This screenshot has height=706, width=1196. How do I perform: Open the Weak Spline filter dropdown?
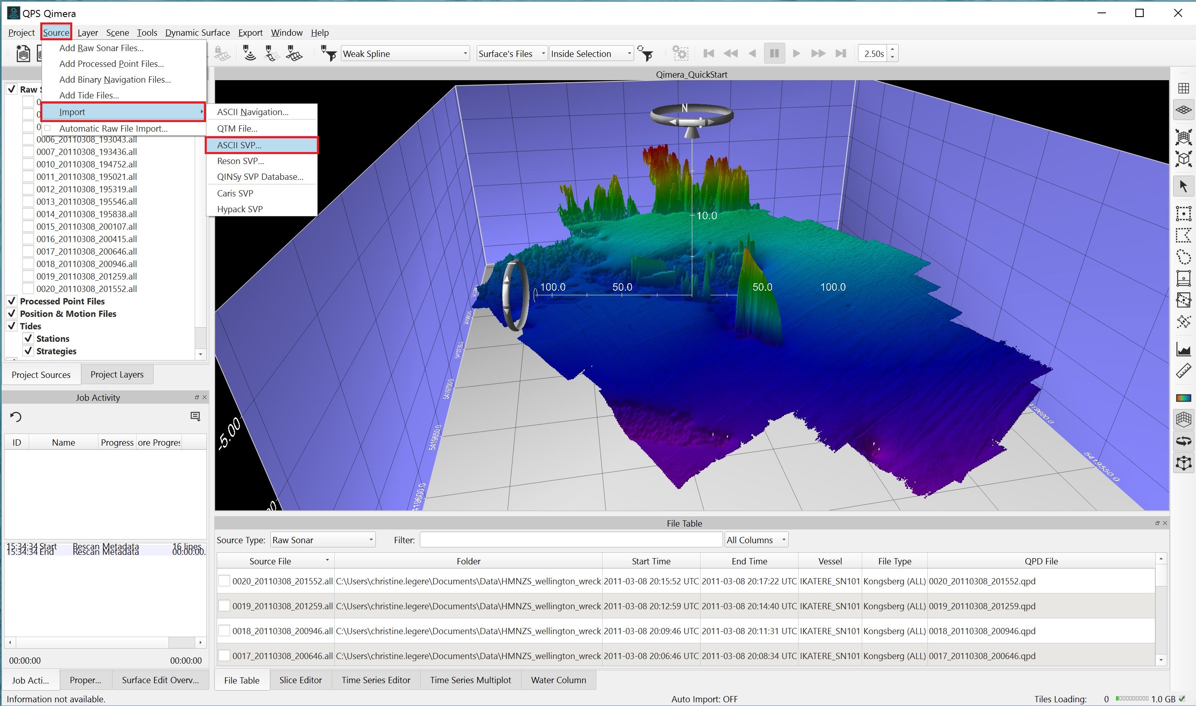click(405, 53)
